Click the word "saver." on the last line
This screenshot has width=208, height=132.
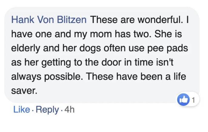click(x=24, y=91)
